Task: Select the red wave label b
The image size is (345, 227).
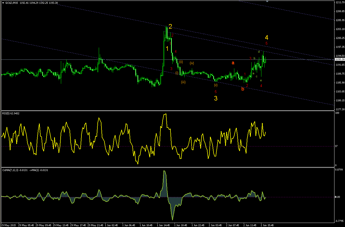Action: (x=243, y=89)
